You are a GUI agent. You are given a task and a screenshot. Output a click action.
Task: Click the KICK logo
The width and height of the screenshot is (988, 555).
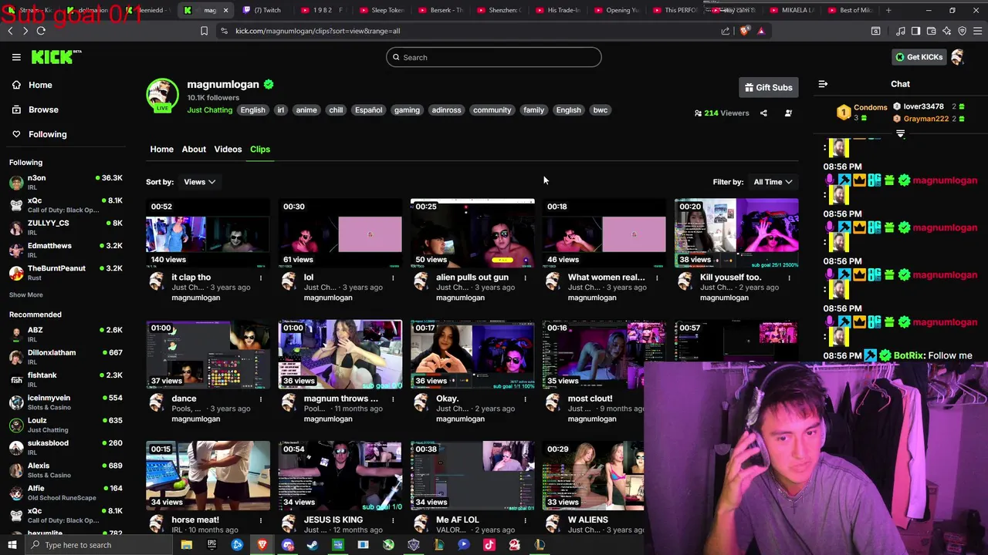56,57
